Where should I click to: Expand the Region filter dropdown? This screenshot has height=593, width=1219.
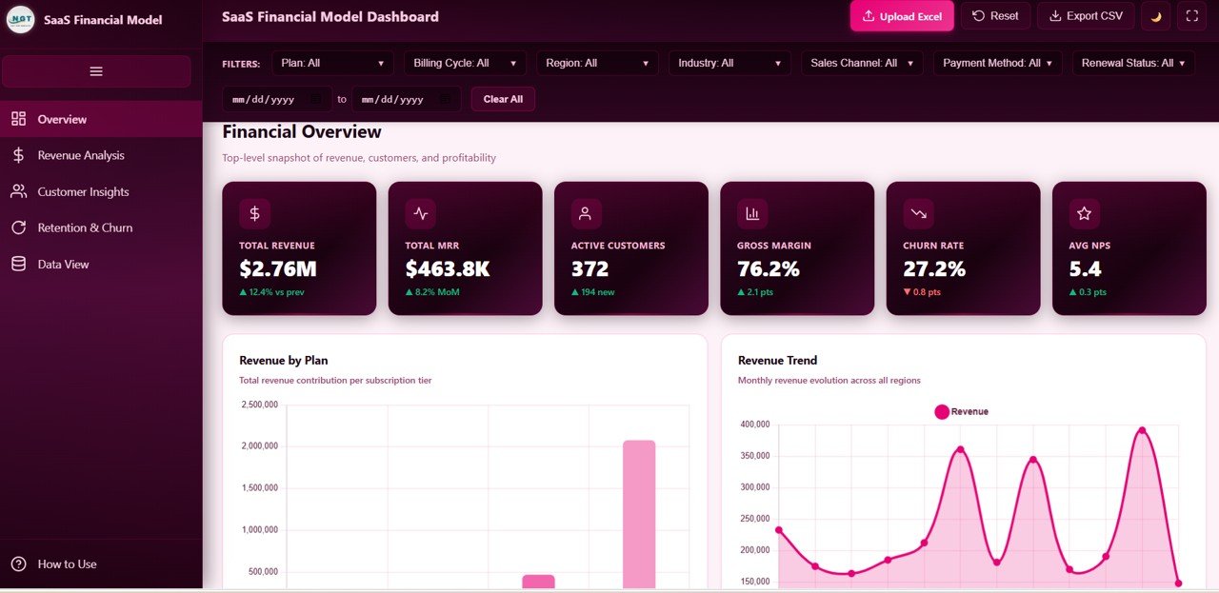tap(597, 62)
